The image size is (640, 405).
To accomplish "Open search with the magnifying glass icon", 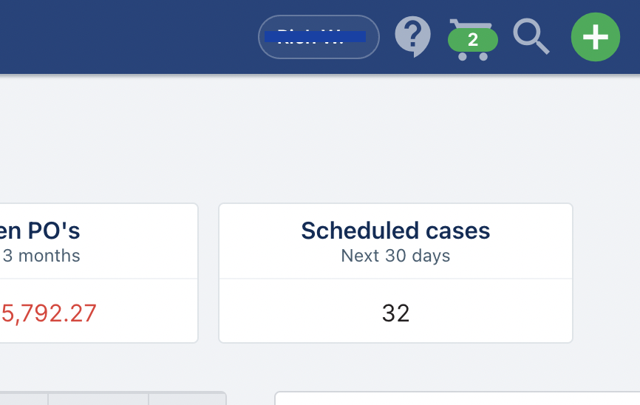I will coord(531,36).
